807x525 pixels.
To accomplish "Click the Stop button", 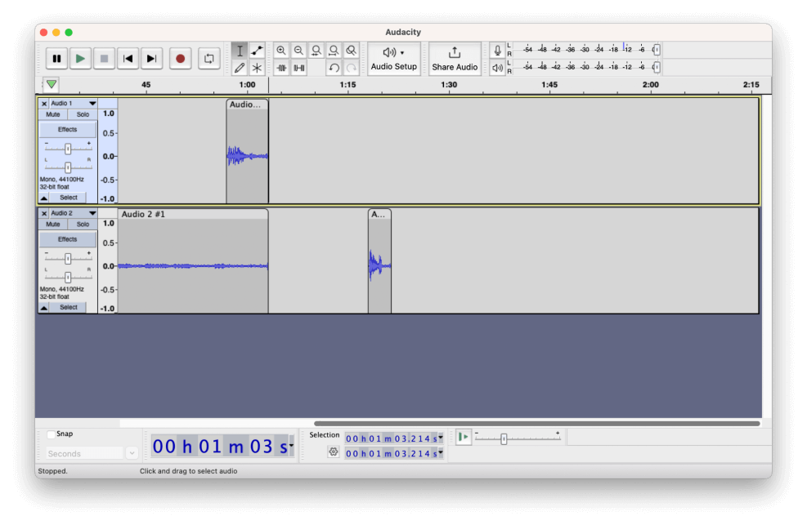I will (x=104, y=59).
